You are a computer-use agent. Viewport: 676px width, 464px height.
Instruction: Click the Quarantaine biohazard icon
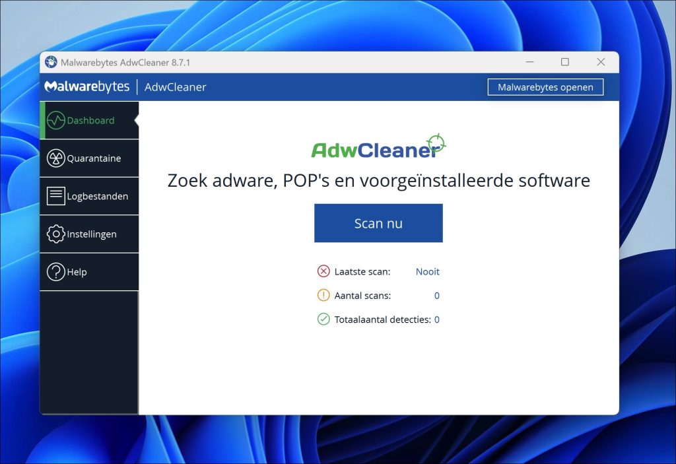(x=56, y=158)
